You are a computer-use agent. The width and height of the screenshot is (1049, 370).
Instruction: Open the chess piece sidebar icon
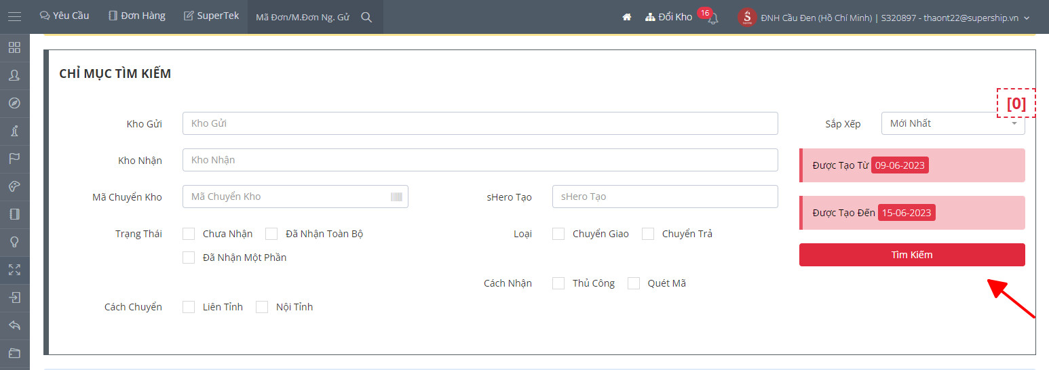(x=14, y=131)
